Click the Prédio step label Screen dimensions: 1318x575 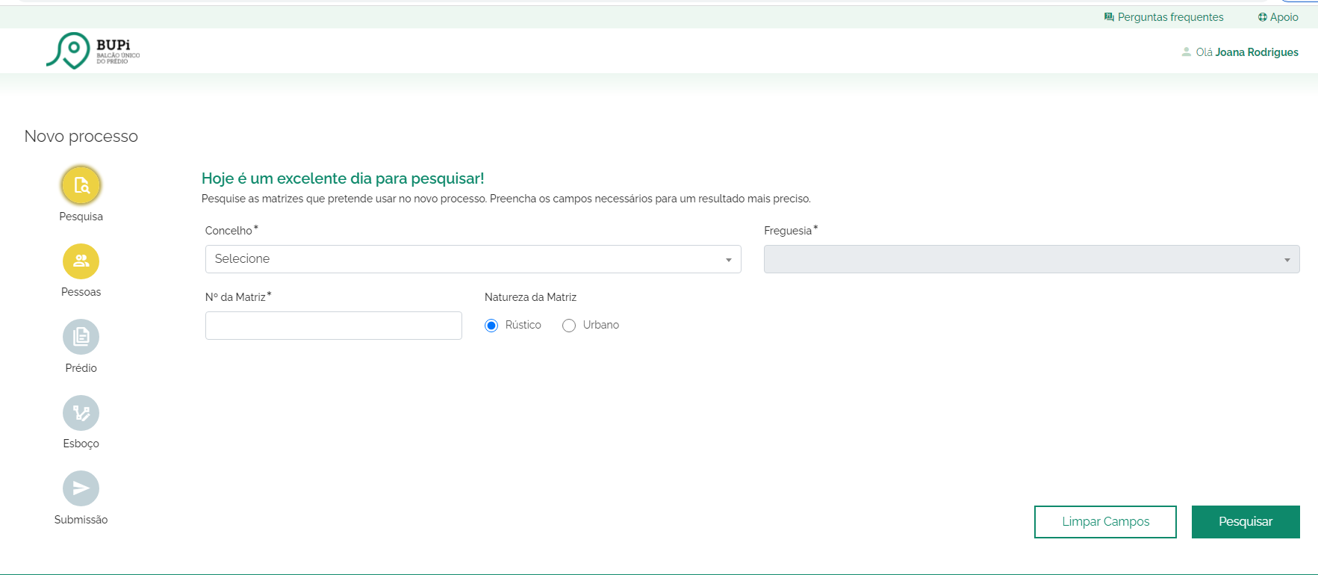click(x=81, y=368)
